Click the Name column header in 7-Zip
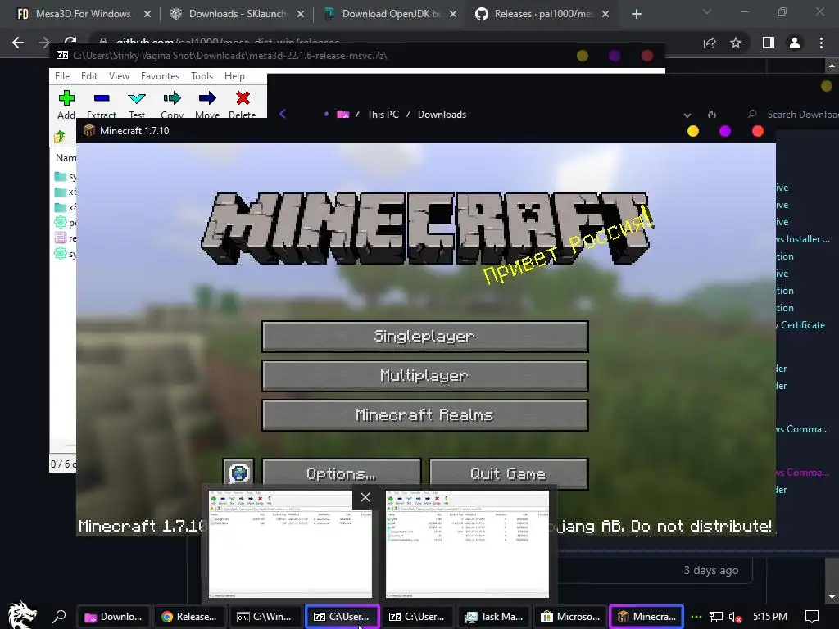This screenshot has width=839, height=629. tap(66, 158)
